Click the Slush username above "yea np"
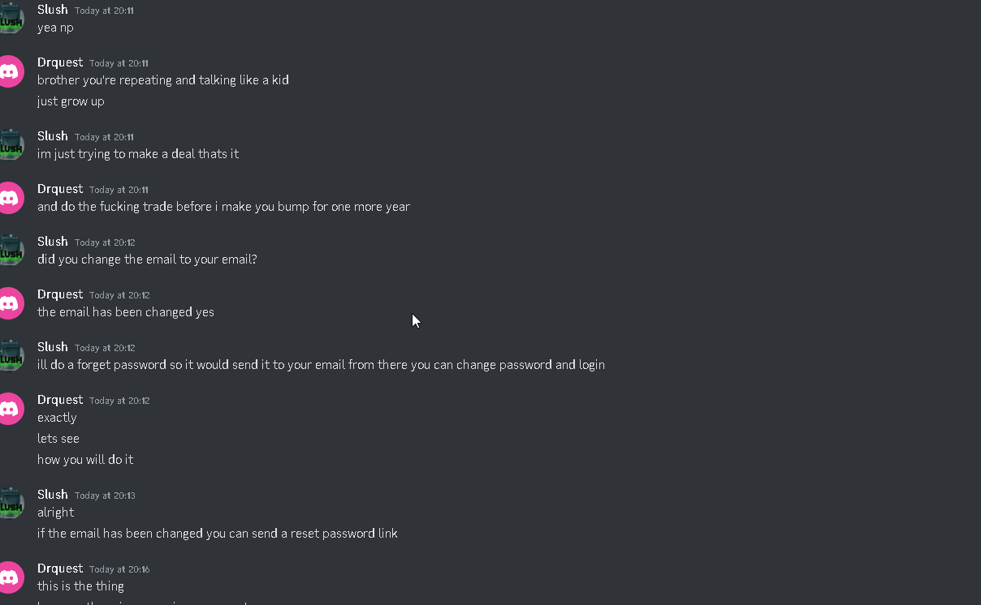This screenshot has width=981, height=605. [x=53, y=10]
